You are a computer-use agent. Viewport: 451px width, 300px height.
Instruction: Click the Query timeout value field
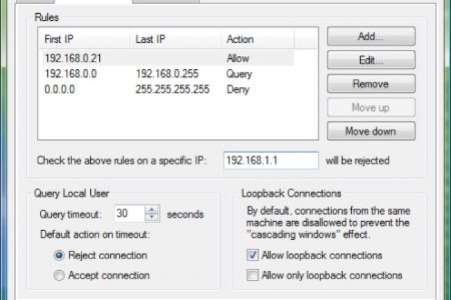click(x=129, y=214)
